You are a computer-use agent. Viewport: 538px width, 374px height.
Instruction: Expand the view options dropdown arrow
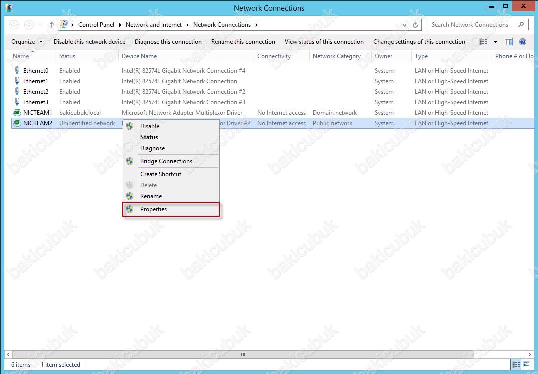click(x=495, y=42)
